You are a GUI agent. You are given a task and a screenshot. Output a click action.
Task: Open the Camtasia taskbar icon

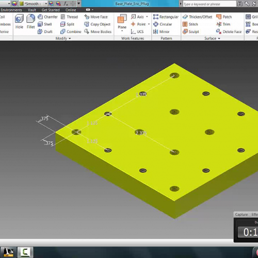coord(25,252)
